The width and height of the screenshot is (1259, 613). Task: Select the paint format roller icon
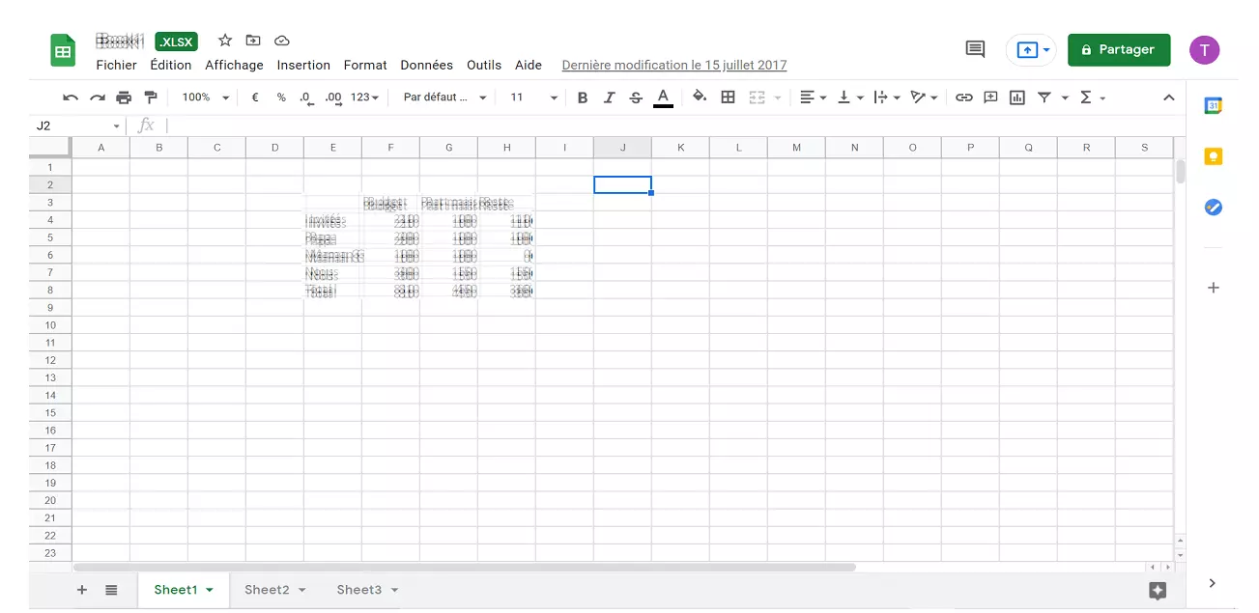(151, 98)
